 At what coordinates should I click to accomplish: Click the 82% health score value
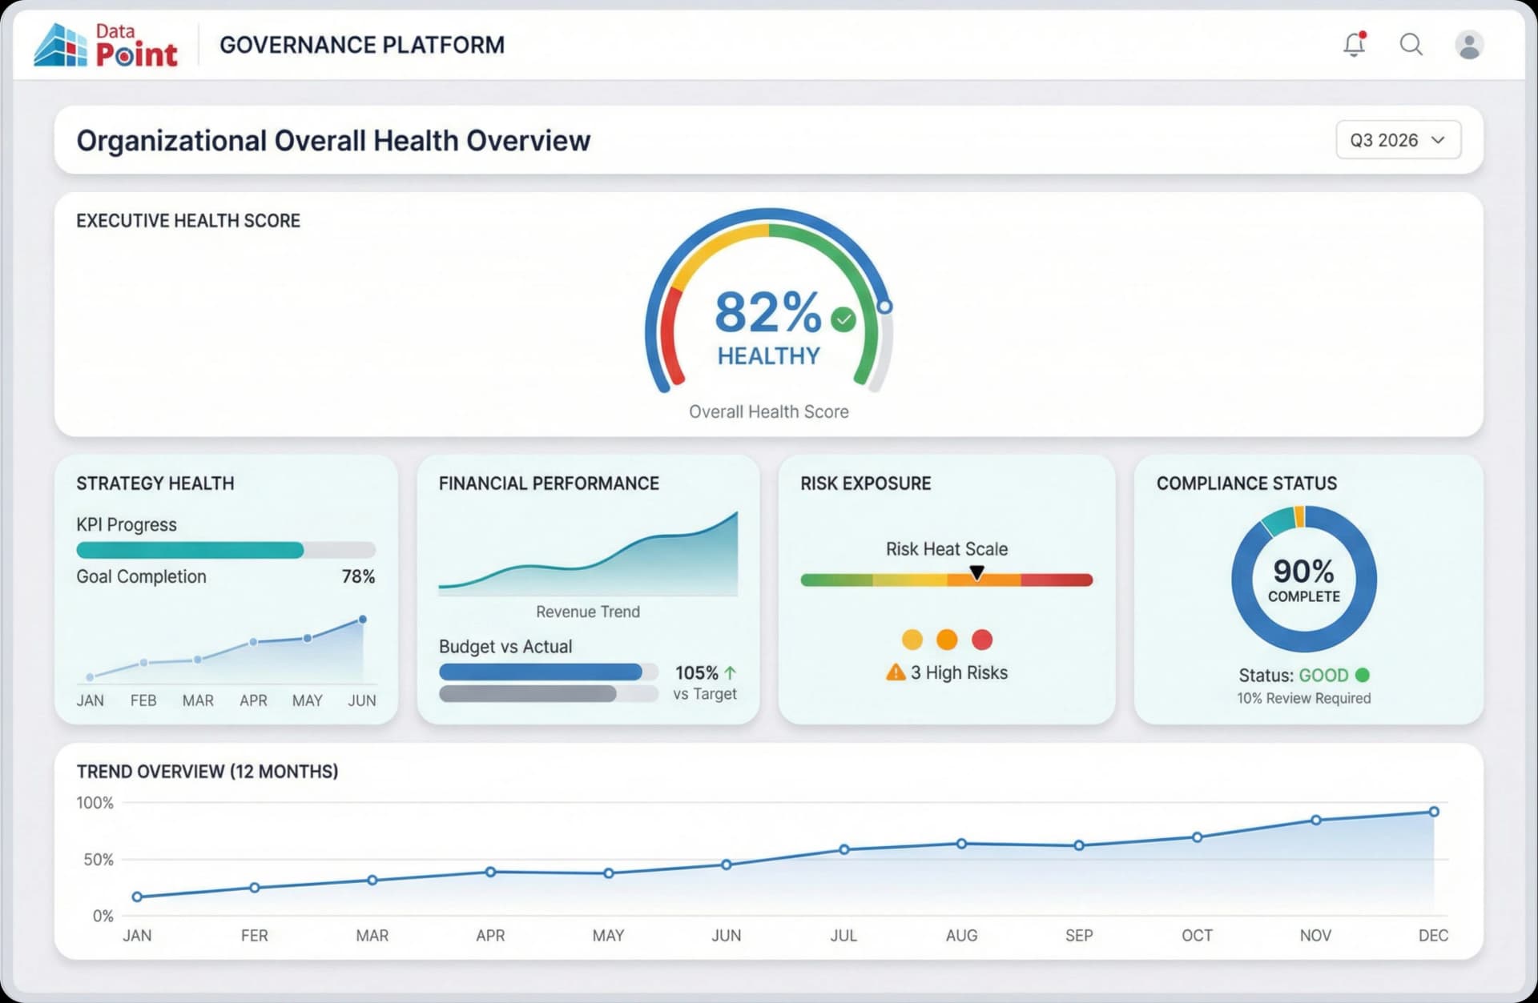pyautogui.click(x=767, y=312)
